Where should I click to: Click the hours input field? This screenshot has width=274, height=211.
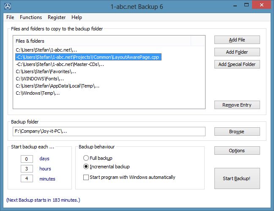(x=27, y=169)
